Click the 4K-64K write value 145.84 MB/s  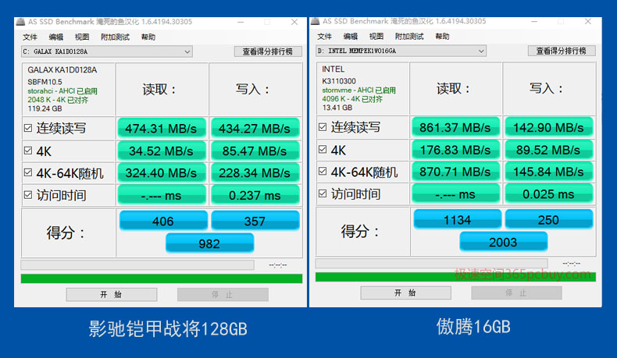(548, 172)
